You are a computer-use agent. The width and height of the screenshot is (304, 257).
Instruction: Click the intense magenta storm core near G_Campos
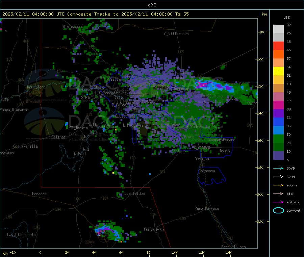click(203, 85)
